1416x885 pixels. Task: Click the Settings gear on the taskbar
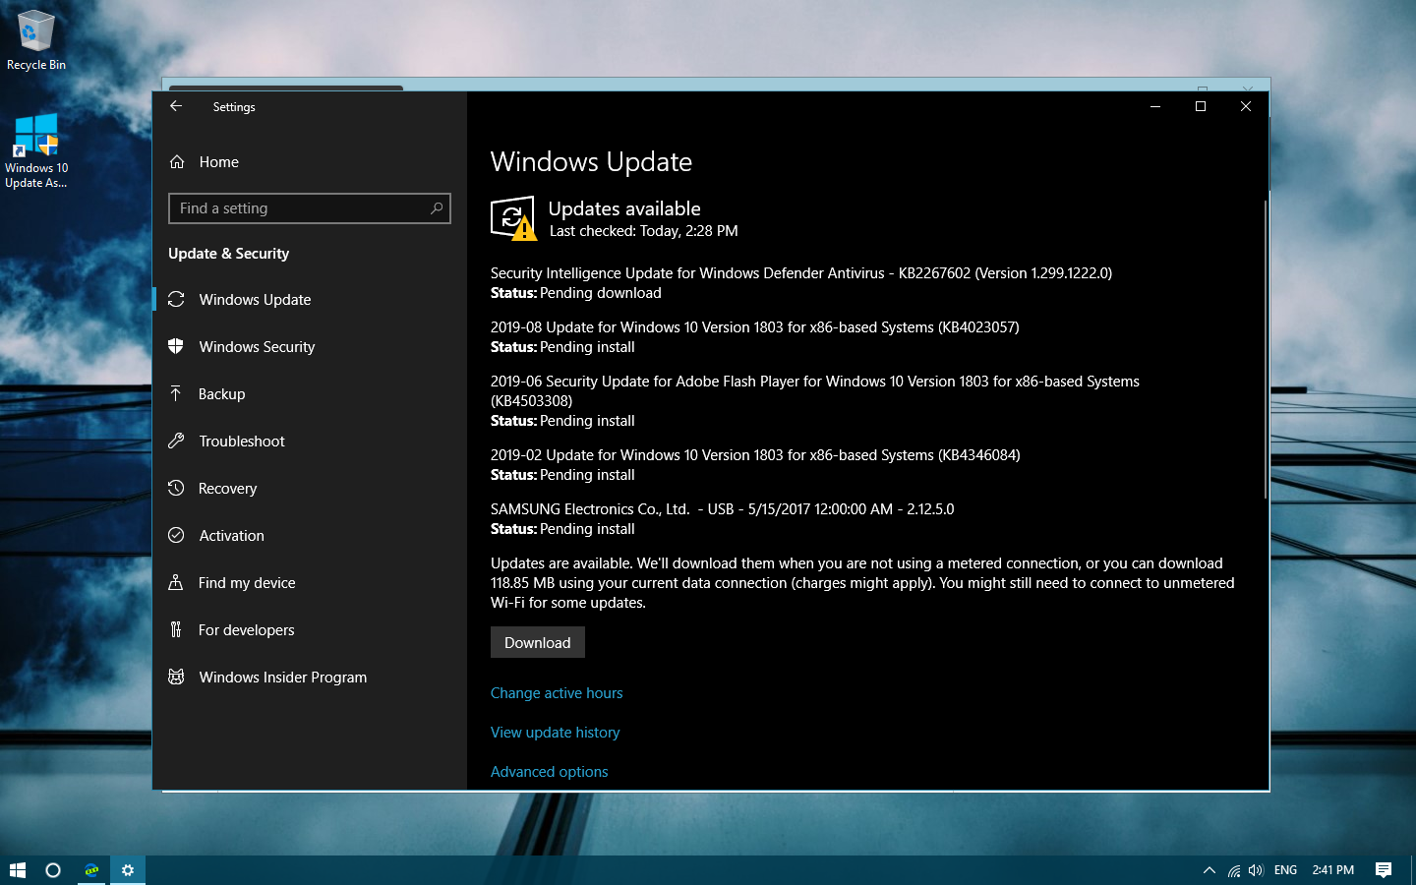coord(128,870)
